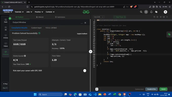Open the All sidebar section

pyautogui.click(x=6, y=28)
